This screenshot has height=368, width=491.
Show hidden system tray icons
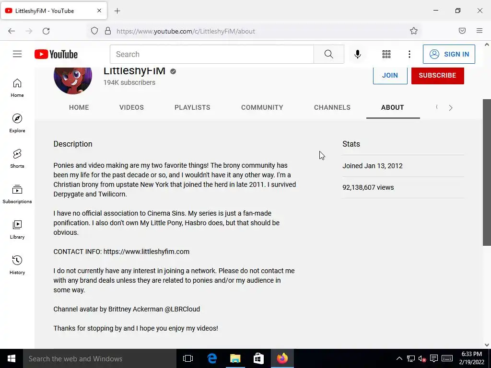[399, 358]
